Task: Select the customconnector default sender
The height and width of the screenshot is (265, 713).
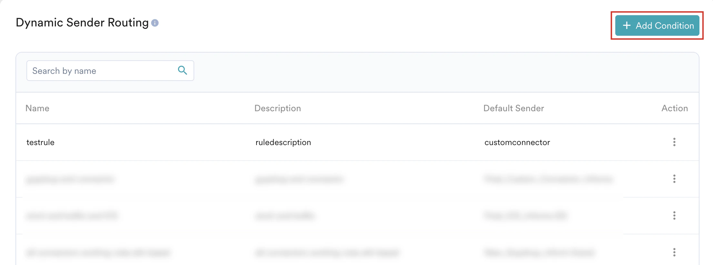Action: [x=517, y=142]
